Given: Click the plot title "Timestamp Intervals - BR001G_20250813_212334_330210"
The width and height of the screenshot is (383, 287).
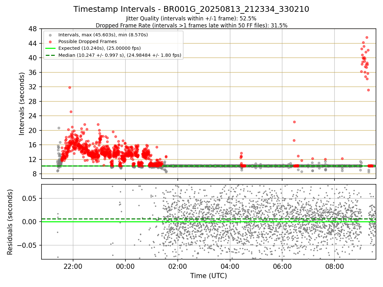Looking at the screenshot, I should pos(191,9).
